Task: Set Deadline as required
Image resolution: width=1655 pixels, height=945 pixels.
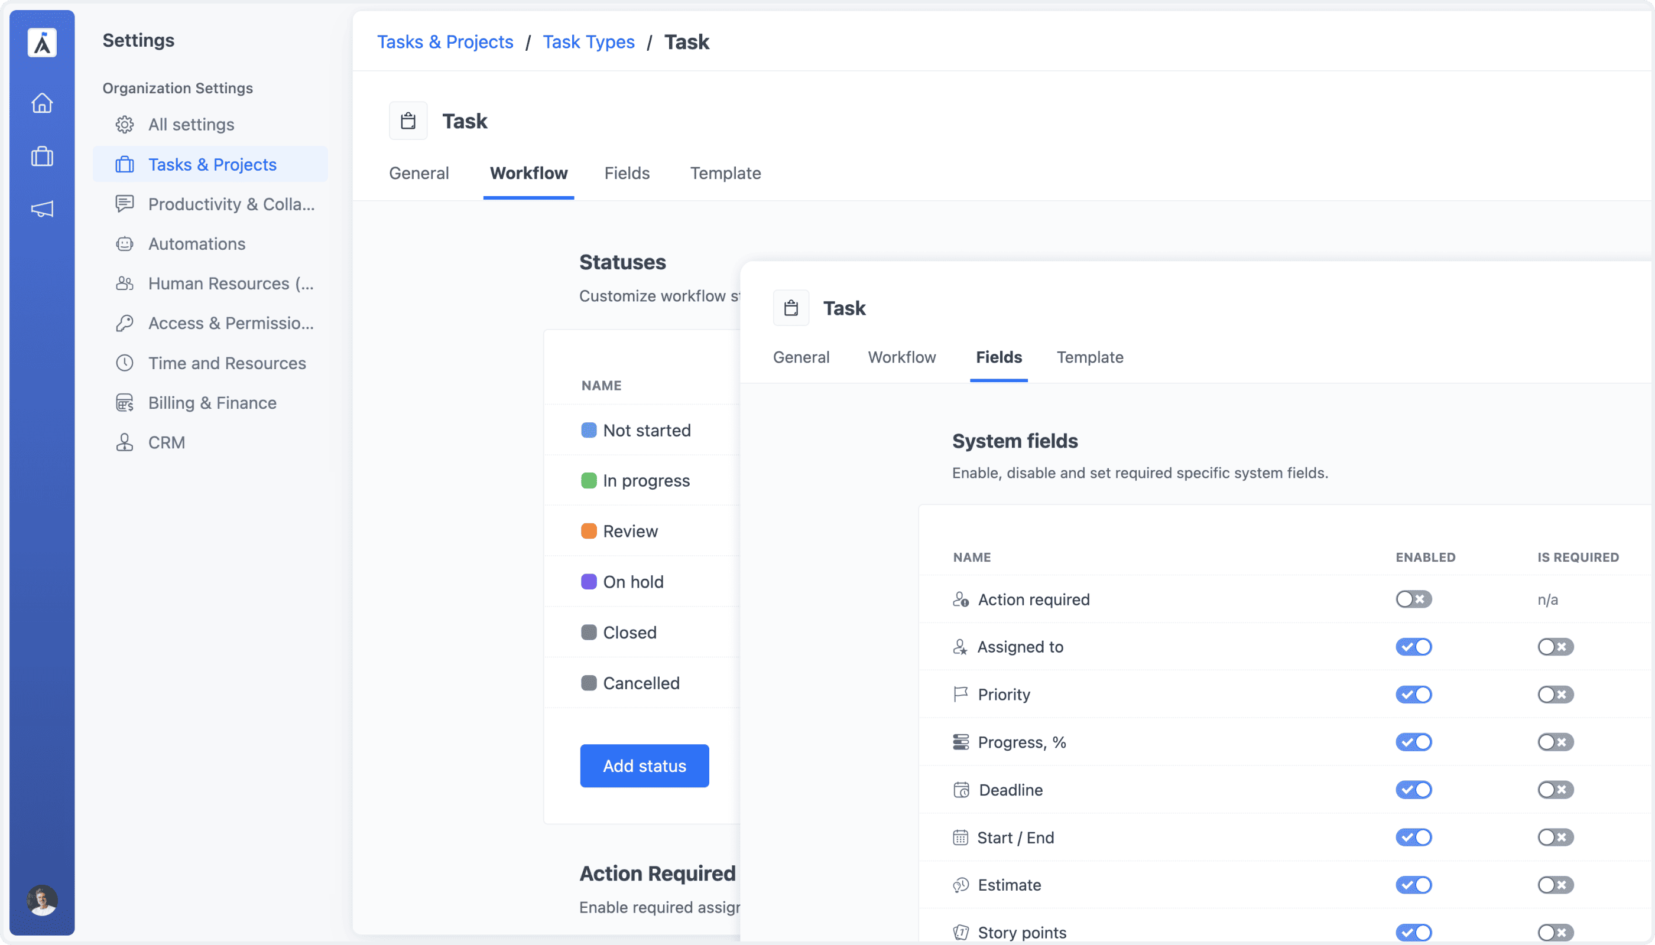Action: tap(1556, 789)
